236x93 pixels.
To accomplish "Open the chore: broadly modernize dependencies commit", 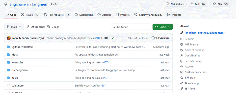I will click(x=70, y=38).
